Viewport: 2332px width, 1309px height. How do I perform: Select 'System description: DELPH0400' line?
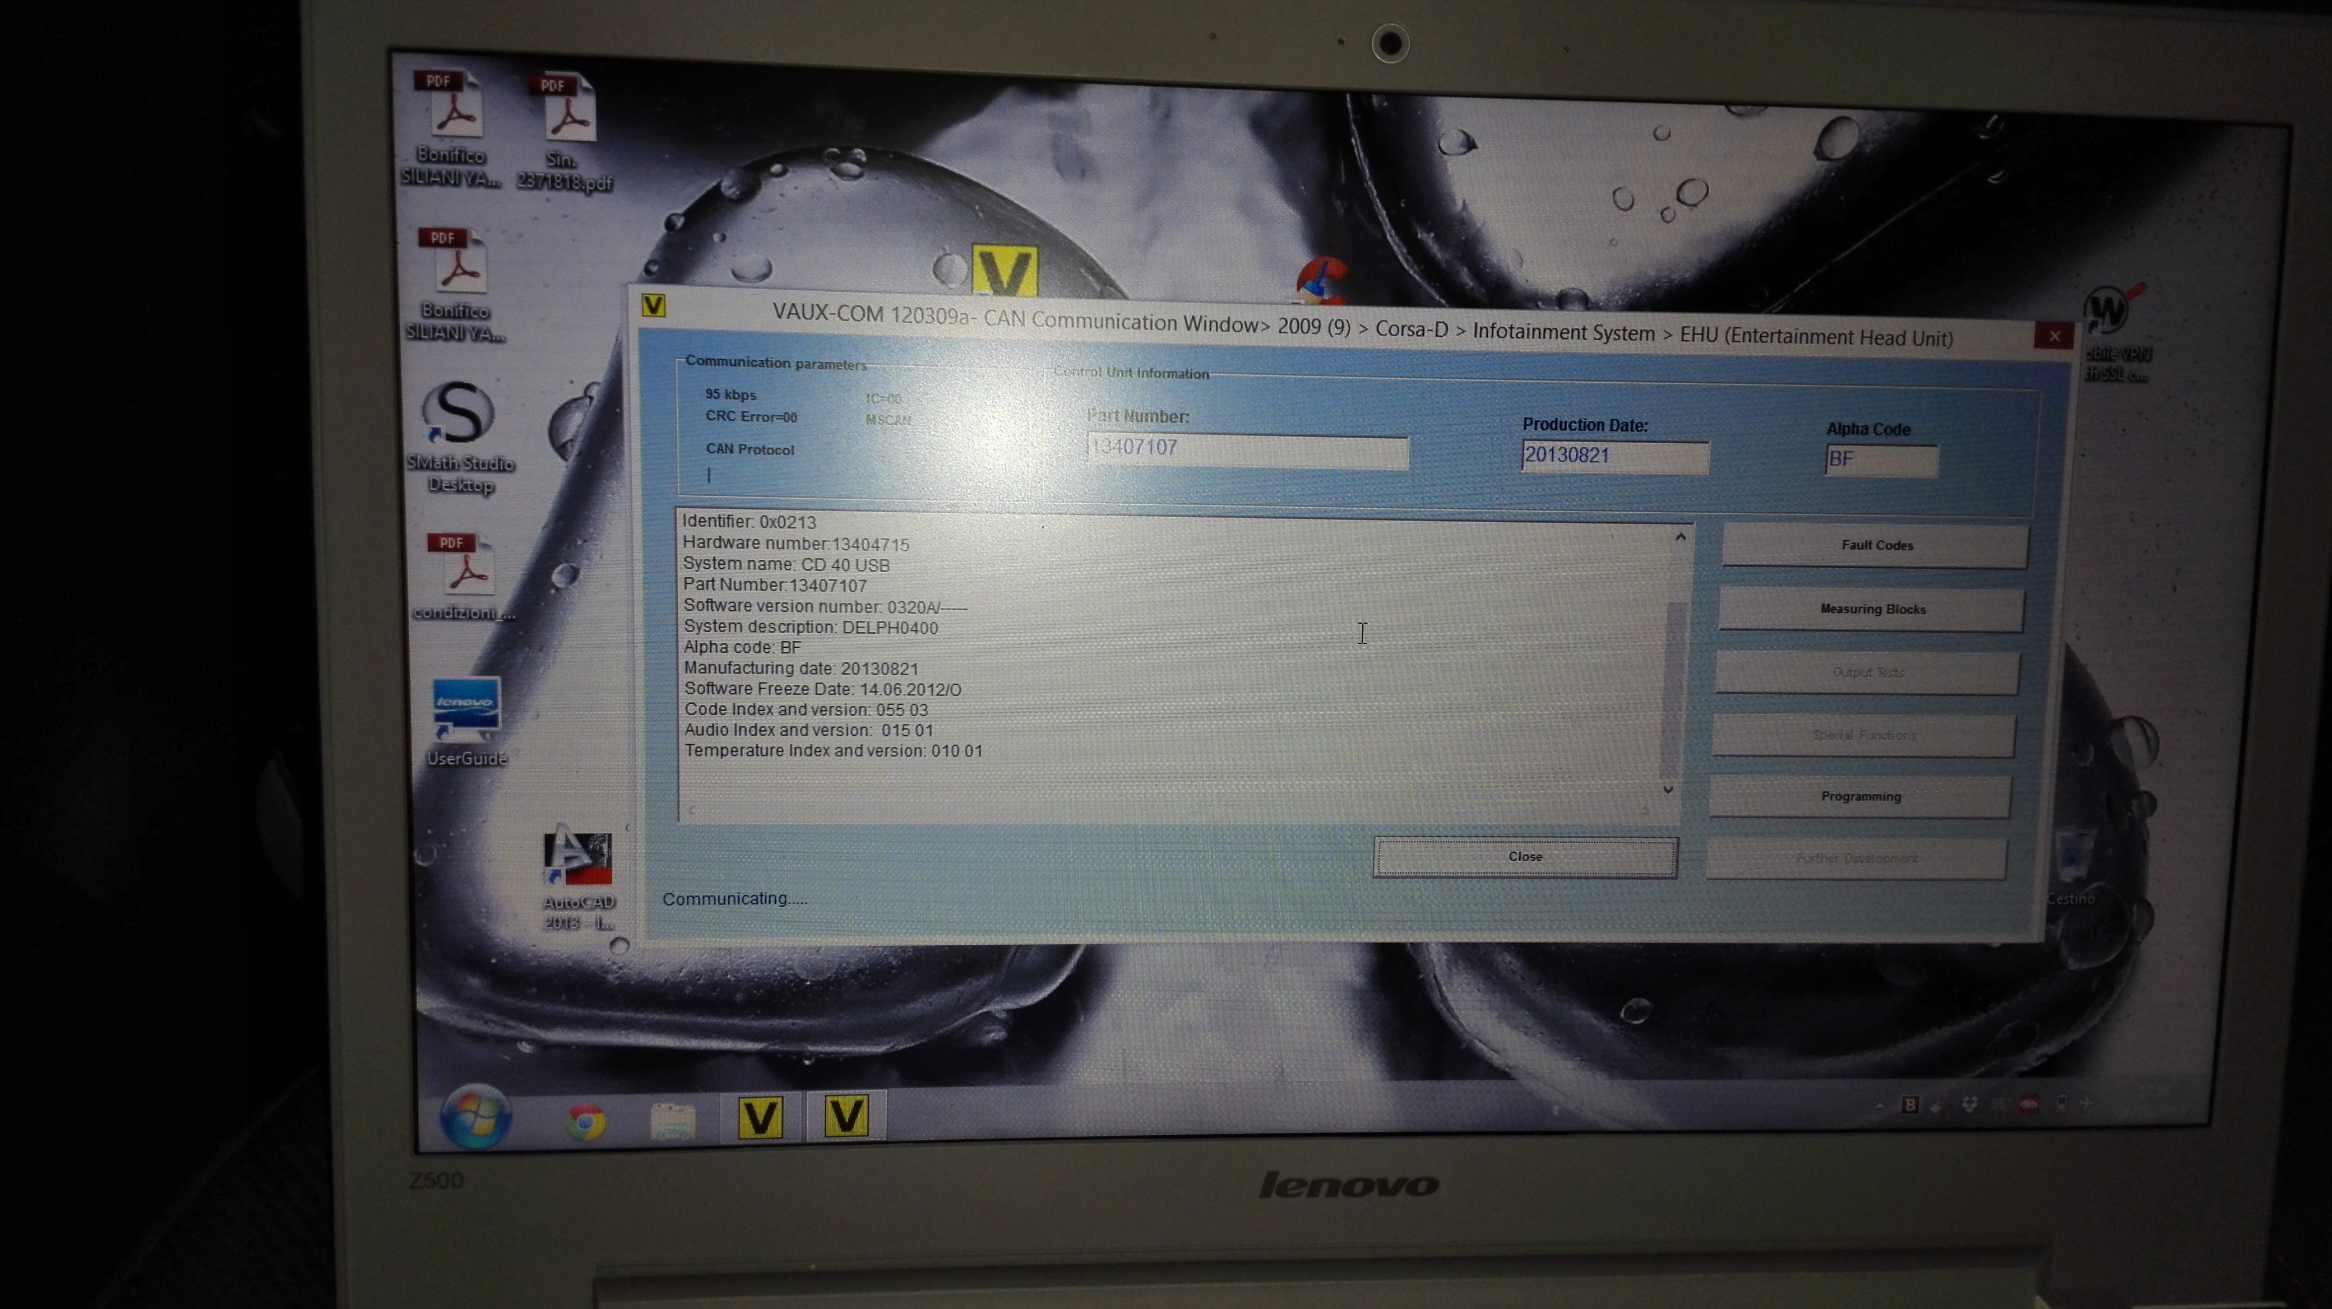(x=810, y=627)
